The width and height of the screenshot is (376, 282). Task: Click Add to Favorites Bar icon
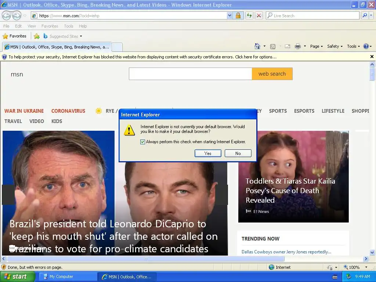(x=37, y=36)
